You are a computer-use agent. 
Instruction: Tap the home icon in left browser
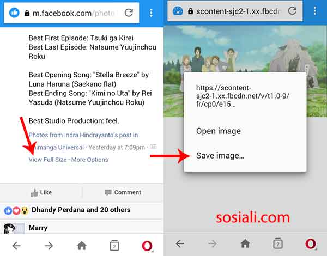coord(82,246)
